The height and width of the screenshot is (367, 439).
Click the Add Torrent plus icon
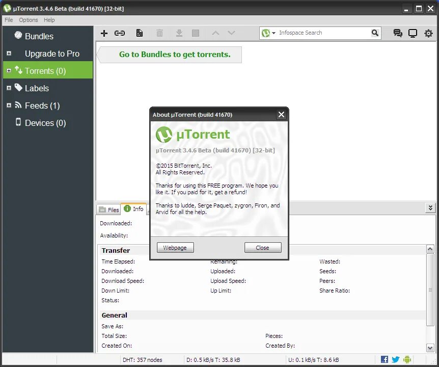click(x=104, y=33)
